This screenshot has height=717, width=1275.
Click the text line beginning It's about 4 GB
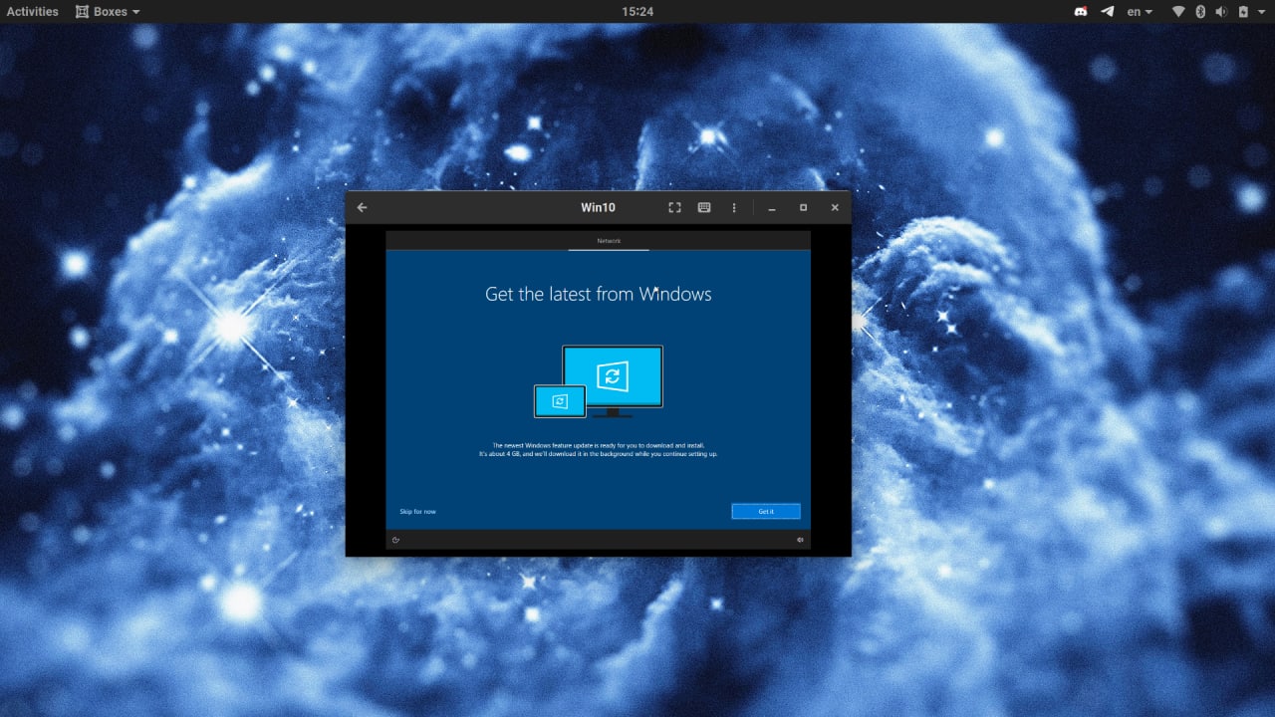pos(598,454)
